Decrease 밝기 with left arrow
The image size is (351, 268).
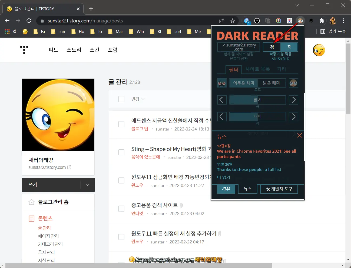222,100
